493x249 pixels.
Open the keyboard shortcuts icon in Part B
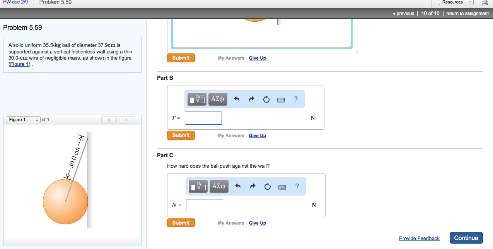point(281,100)
